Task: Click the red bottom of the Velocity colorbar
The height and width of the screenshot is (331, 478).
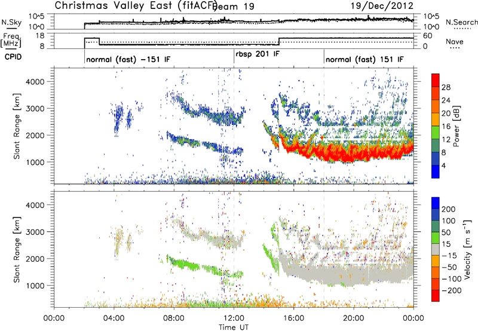Action: (x=436, y=296)
